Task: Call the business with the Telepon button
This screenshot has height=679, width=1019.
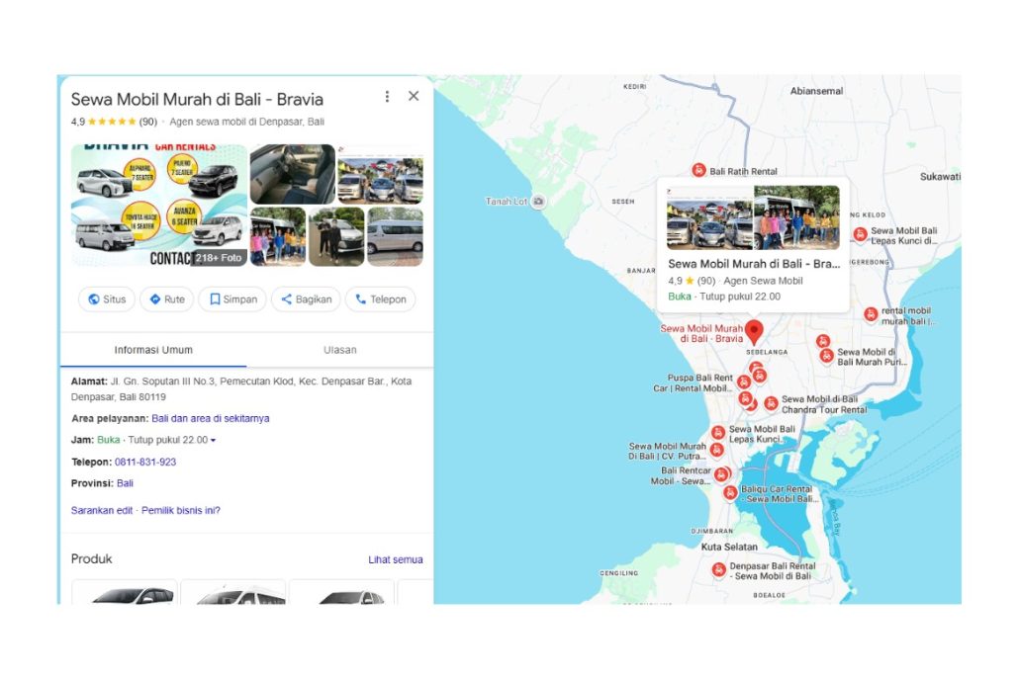Action: [381, 299]
